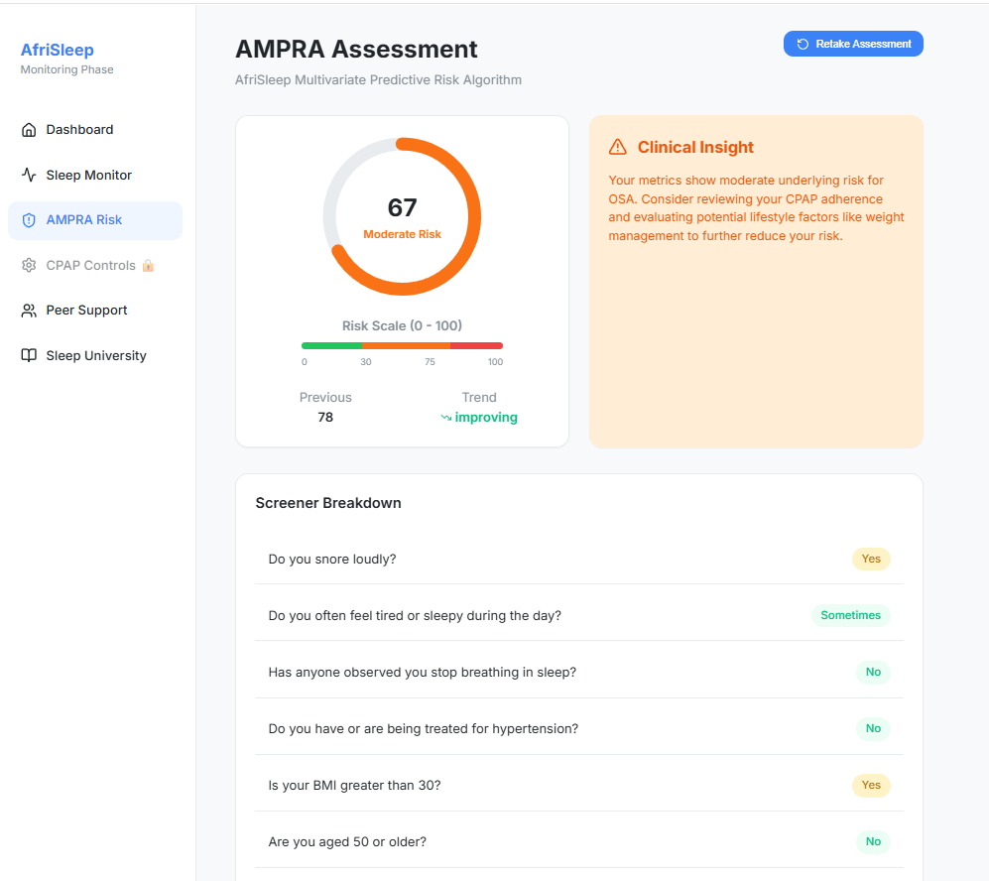Click the Yes badge for snoring loudly

[x=871, y=559]
